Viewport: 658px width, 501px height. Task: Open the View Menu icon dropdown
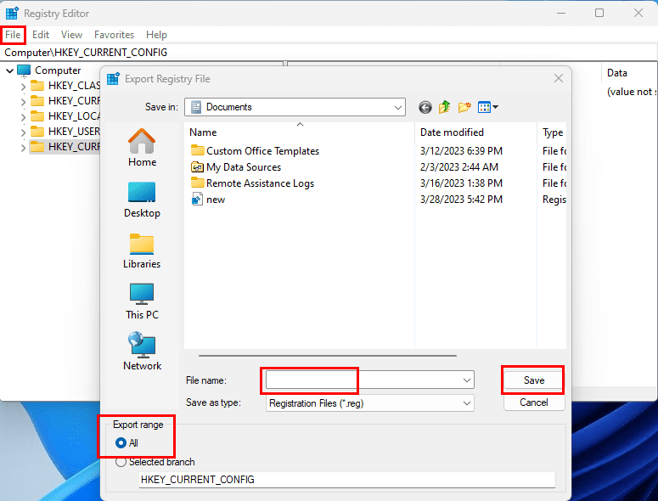488,107
